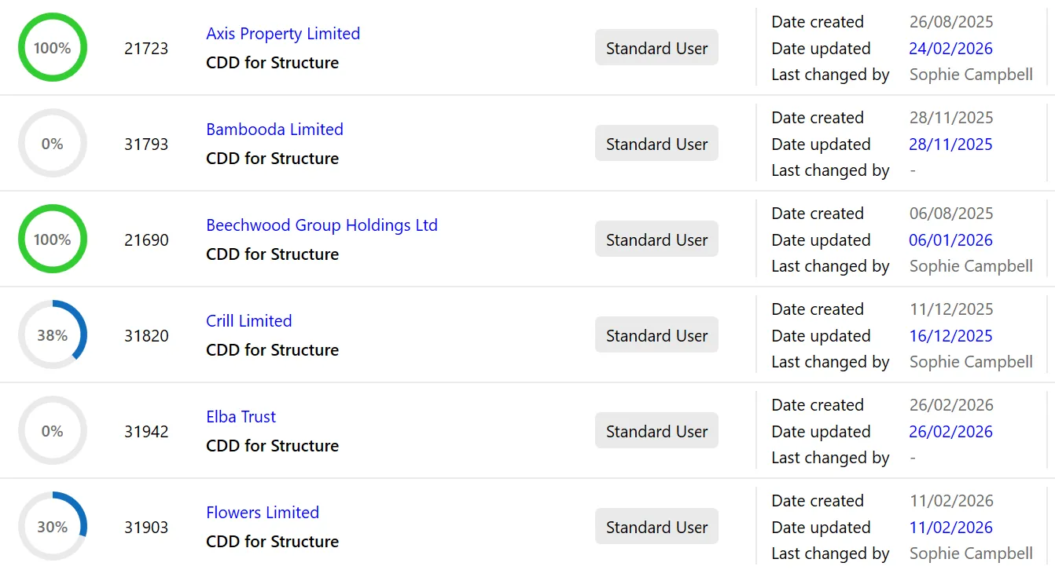
Task: Open the Flowers Limited record
Action: [x=262, y=512]
